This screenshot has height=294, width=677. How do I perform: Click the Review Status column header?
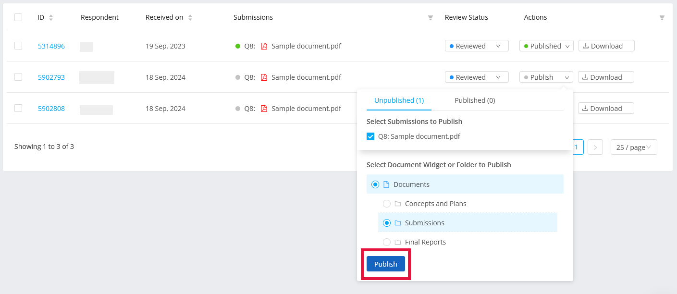[467, 17]
